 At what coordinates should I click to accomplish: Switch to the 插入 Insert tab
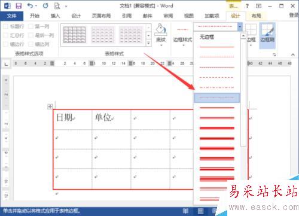[x=55, y=16]
